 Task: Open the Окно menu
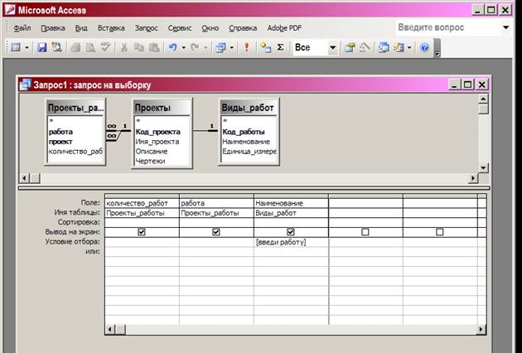pyautogui.click(x=210, y=28)
